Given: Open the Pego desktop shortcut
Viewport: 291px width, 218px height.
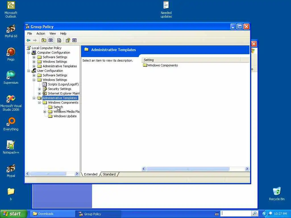Looking at the screenshot, I should [x=11, y=54].
